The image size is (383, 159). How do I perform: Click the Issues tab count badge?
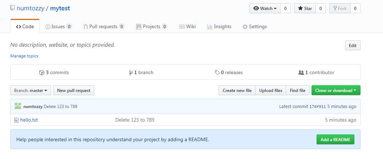(69, 27)
